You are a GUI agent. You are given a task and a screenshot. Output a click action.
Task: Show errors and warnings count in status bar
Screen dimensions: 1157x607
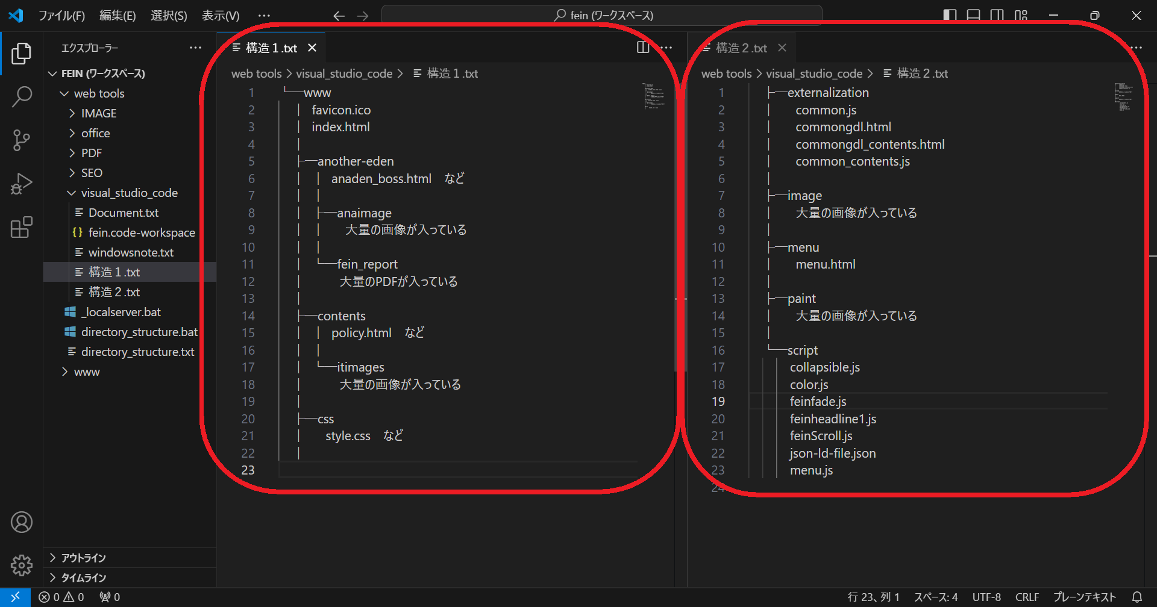point(61,597)
